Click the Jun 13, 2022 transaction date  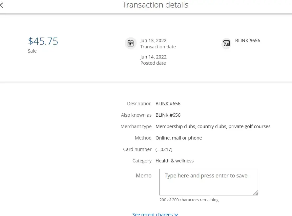click(x=153, y=41)
